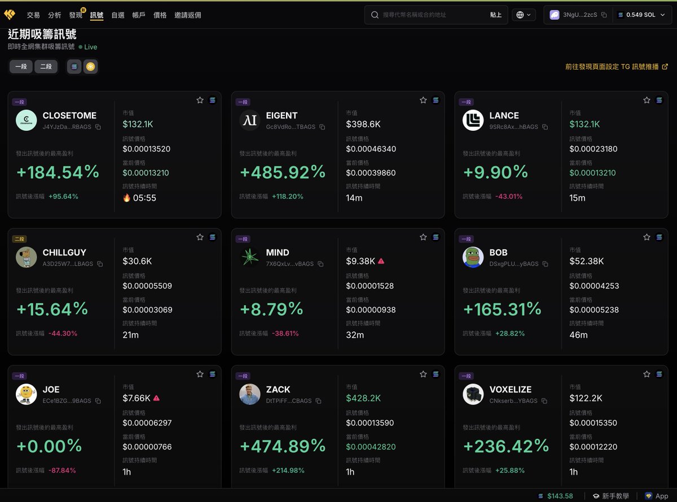This screenshot has width=677, height=502.
Task: Open VOXELIZE token avatar
Action: [473, 394]
